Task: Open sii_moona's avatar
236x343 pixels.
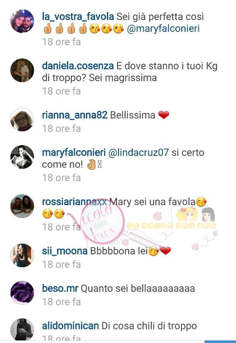Action: pos(22,255)
